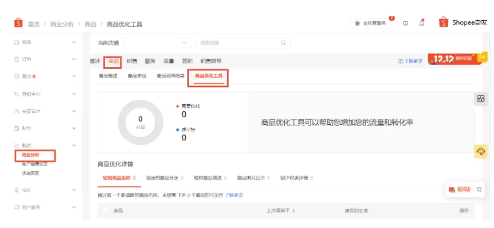Expand the 财务 sidebar section chevron
494x228 pixels.
point(74,128)
